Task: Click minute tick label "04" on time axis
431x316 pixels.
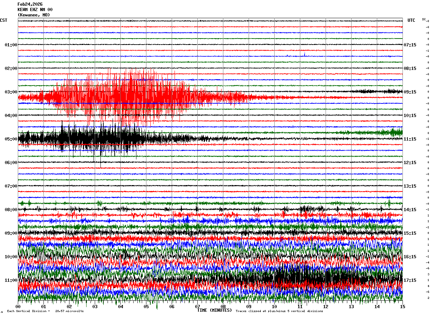Action: 121,307
